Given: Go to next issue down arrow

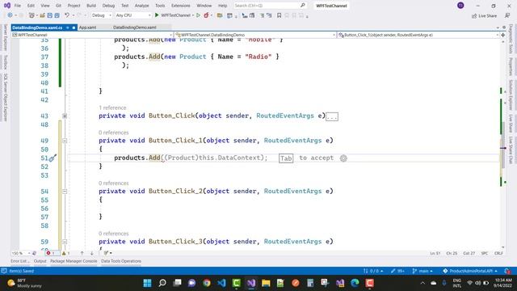Looking at the screenshot, I should (91, 253).
